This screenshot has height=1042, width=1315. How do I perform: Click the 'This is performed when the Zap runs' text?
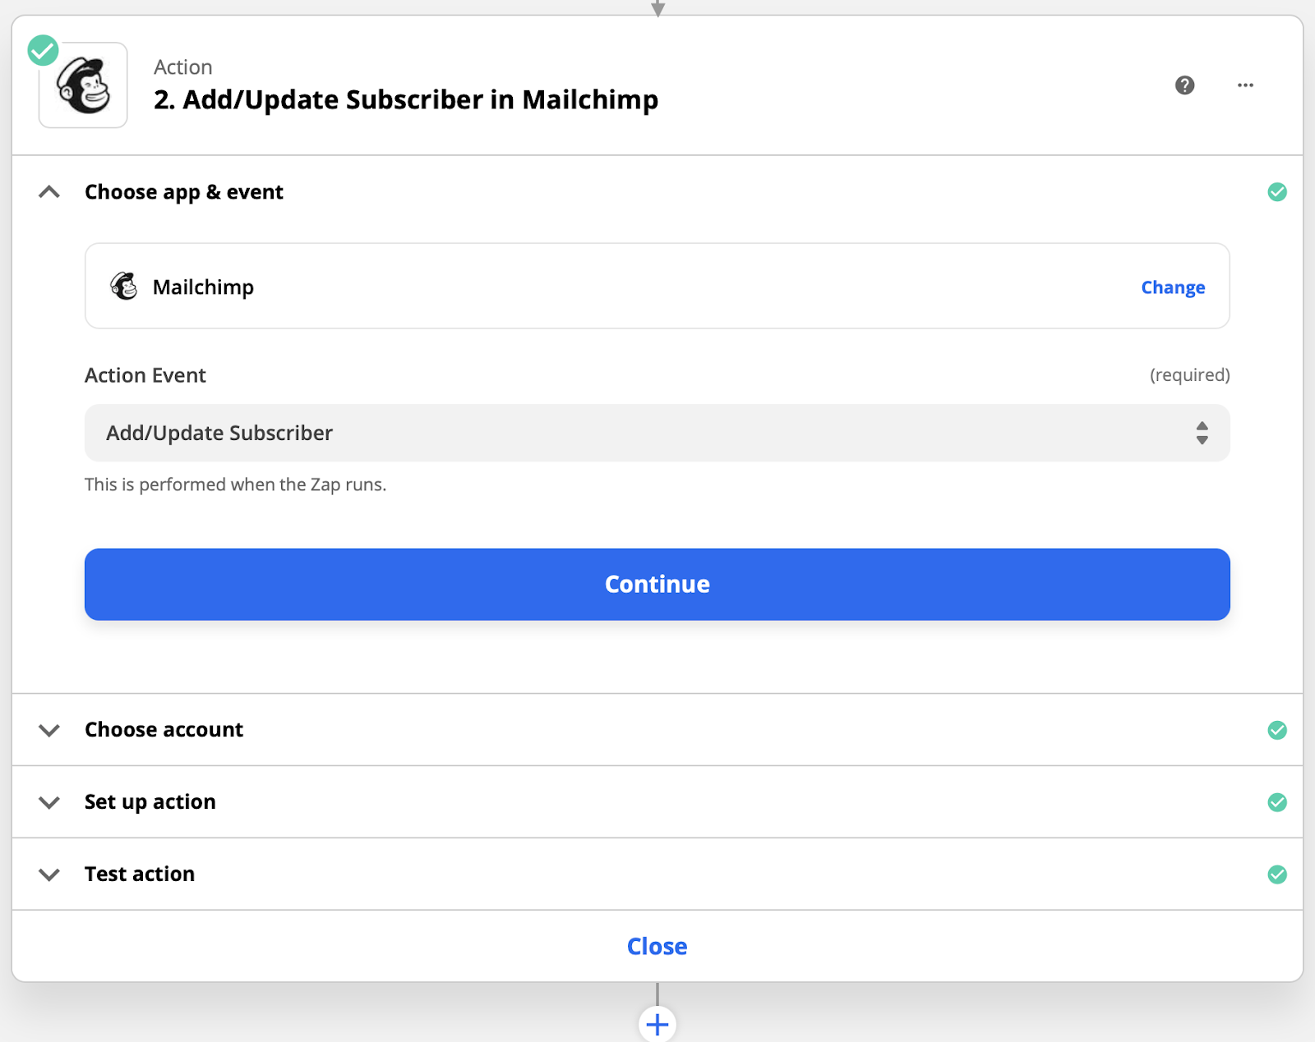pos(235,484)
